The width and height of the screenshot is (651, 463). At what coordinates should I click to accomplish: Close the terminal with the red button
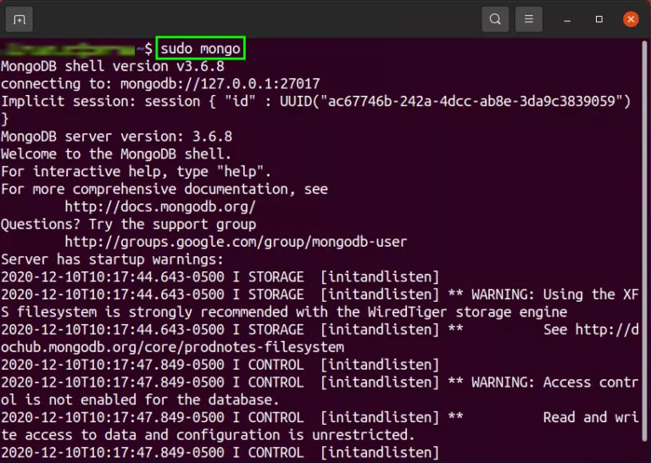tap(630, 19)
